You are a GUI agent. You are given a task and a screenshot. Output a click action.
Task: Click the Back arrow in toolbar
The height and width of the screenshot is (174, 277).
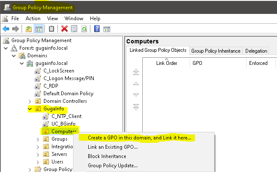coord(6,29)
